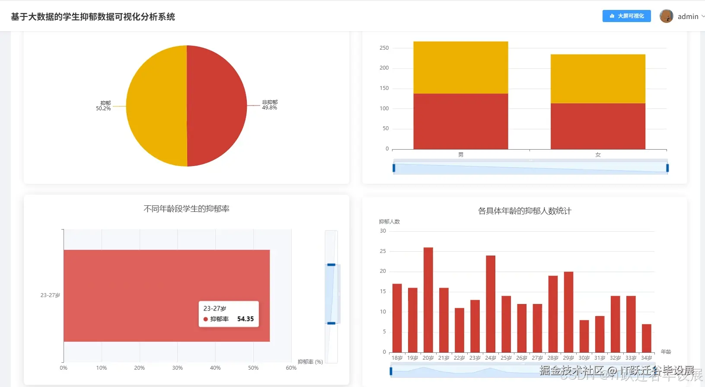Click the 33岁 bar in age count chart
The width and height of the screenshot is (705, 387).
[x=631, y=324]
